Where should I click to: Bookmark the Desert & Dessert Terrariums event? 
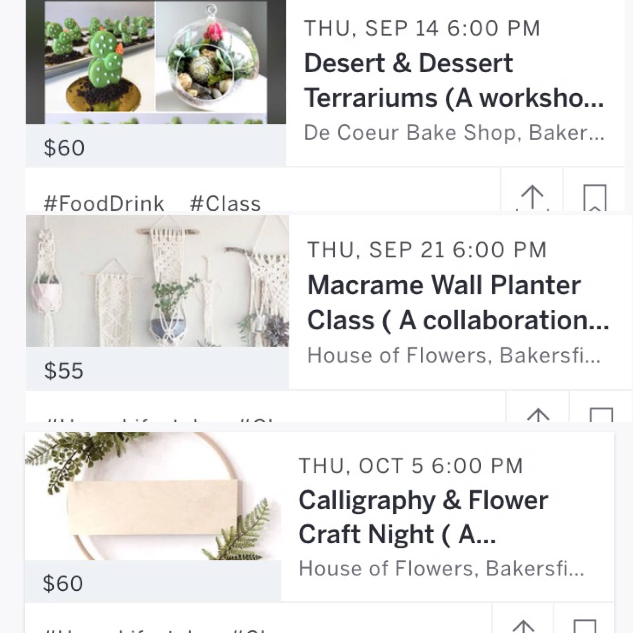click(x=595, y=197)
